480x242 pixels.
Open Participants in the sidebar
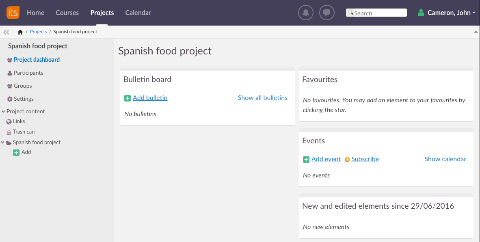[x=28, y=73]
